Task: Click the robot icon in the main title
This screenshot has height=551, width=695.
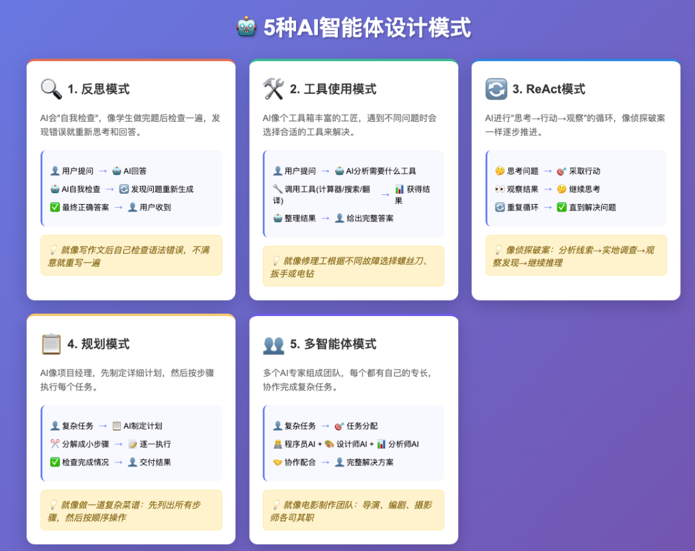Action: pyautogui.click(x=246, y=28)
